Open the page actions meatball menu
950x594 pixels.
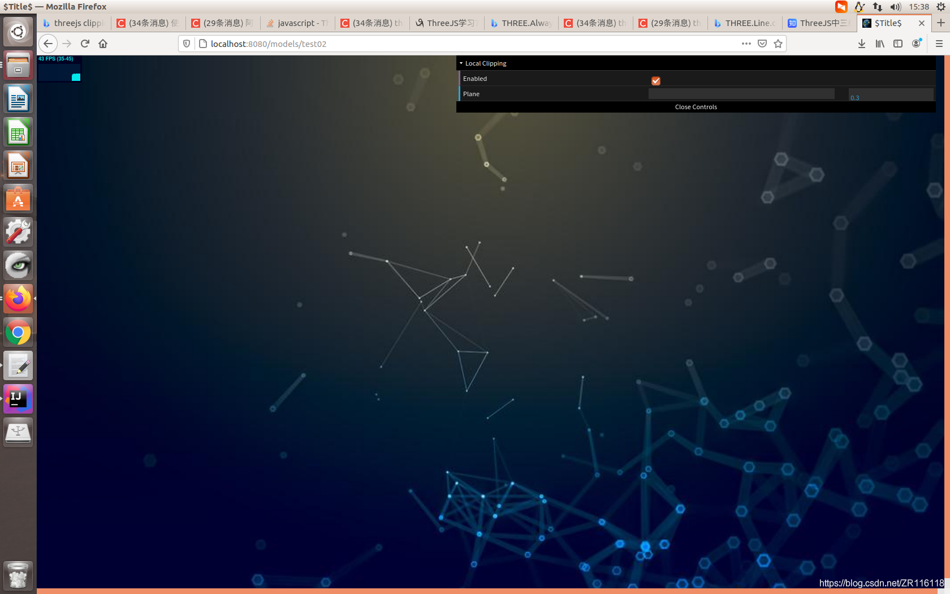746,43
